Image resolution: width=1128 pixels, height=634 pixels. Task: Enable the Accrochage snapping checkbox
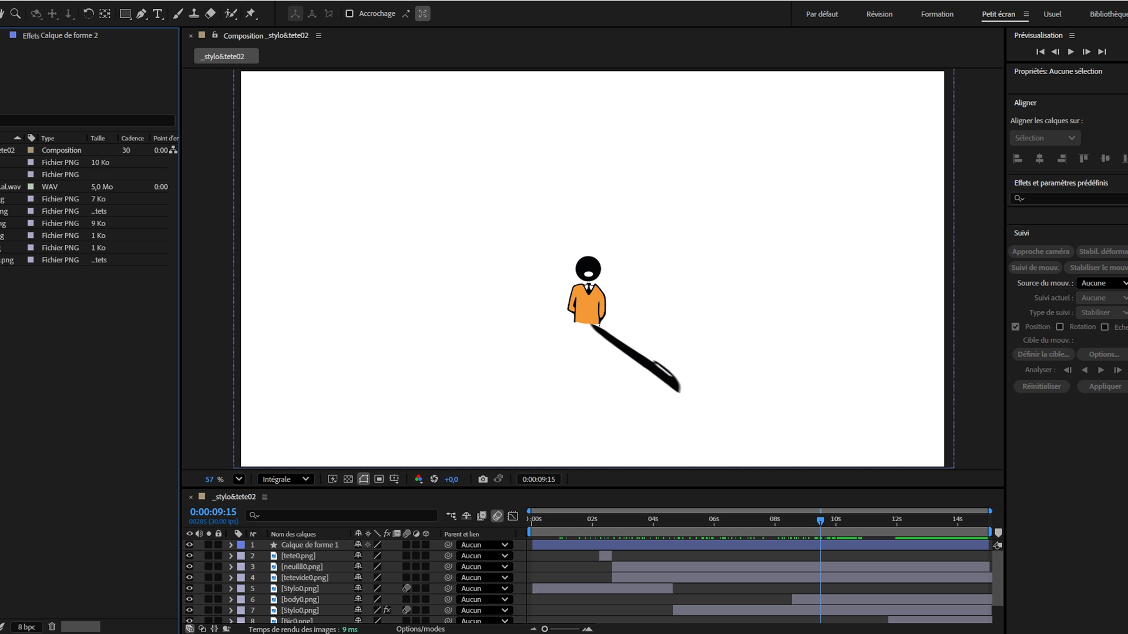point(350,14)
